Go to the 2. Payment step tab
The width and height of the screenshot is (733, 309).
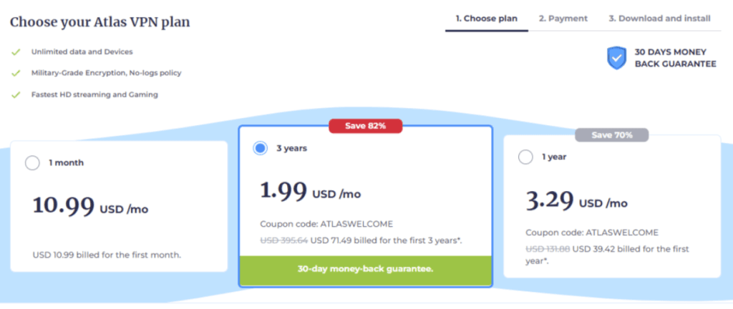[563, 19]
